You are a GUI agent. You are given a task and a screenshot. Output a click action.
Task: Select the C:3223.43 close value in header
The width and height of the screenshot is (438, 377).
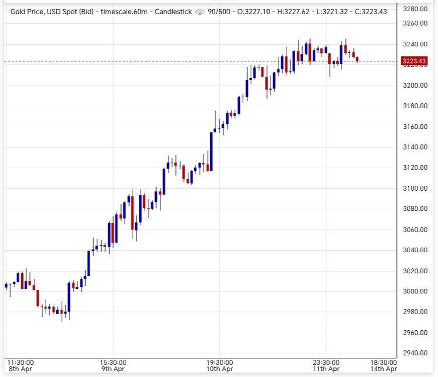[372, 12]
